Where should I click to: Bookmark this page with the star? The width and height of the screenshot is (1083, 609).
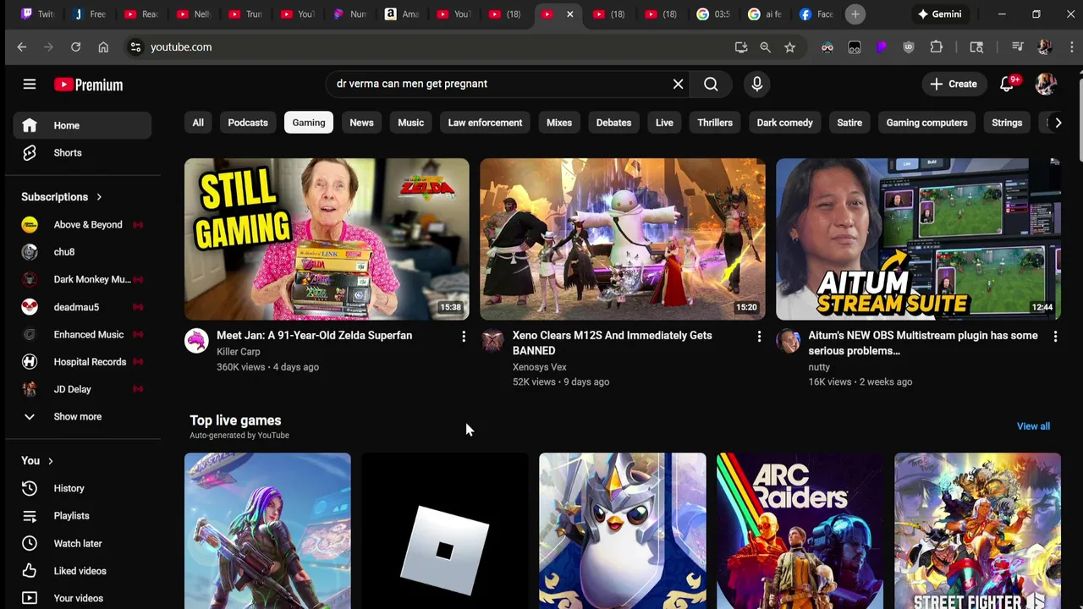tap(789, 47)
